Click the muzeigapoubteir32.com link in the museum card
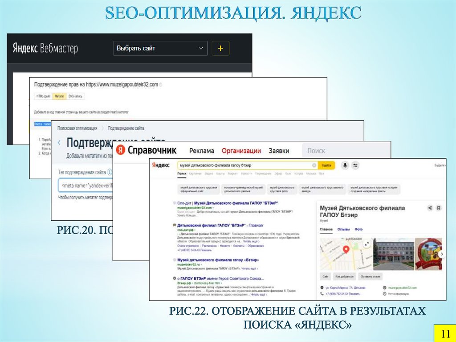This screenshot has height=342, width=456. (402, 288)
